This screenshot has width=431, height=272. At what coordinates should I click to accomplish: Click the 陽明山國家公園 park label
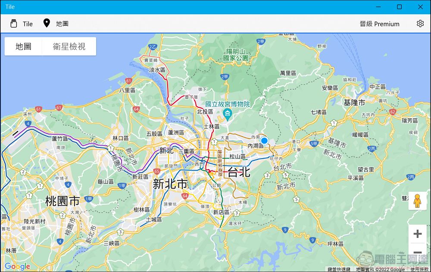tap(236, 55)
